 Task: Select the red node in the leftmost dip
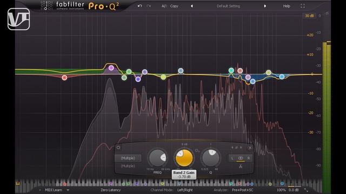click(x=64, y=78)
